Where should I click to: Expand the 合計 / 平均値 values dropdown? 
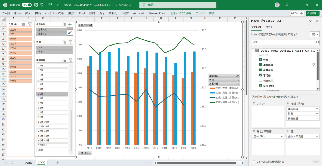317,137
